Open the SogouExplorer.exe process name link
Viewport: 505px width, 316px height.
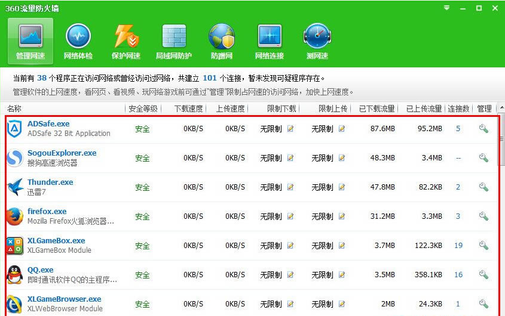62,153
